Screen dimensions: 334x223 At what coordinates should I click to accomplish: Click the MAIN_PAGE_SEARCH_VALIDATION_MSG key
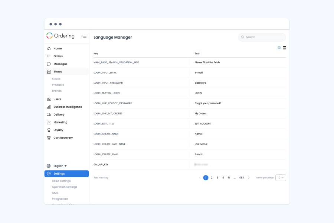(116, 62)
